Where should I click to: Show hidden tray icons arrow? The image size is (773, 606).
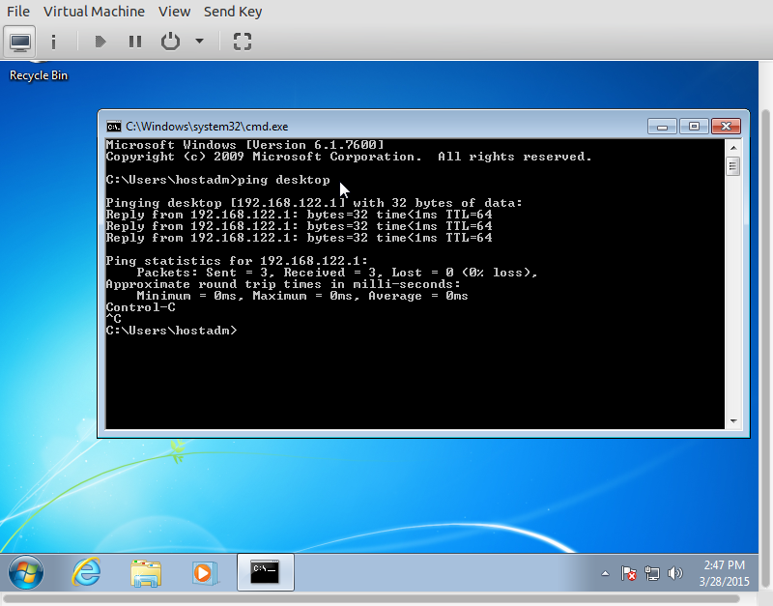(x=604, y=573)
